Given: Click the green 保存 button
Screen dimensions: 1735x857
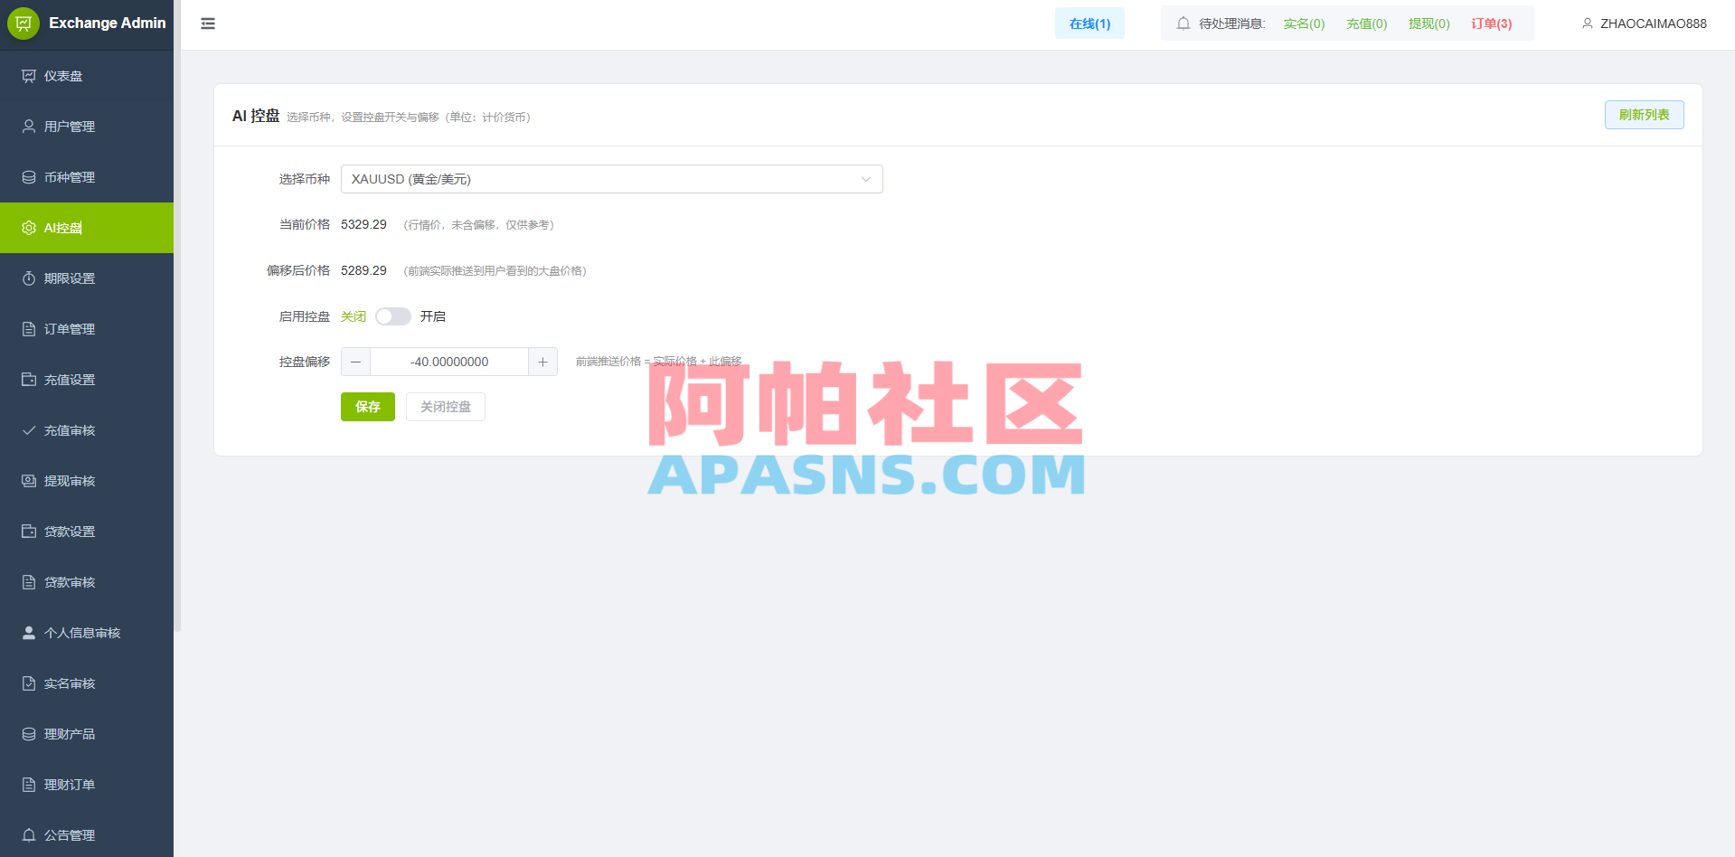Looking at the screenshot, I should (368, 407).
